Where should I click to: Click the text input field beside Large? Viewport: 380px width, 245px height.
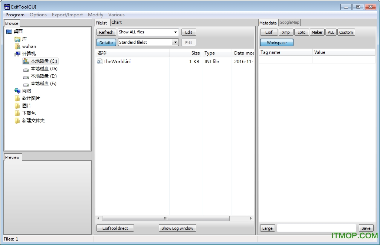pos(316,228)
